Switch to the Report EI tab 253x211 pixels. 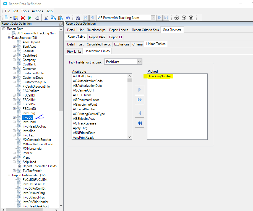tap(116, 37)
